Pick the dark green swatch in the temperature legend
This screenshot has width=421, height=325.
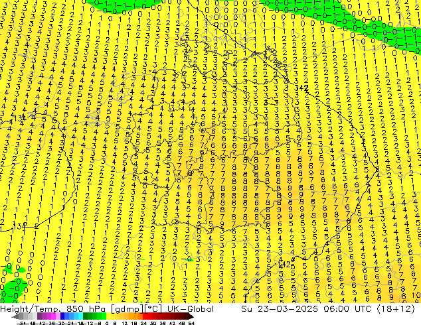click(86, 316)
